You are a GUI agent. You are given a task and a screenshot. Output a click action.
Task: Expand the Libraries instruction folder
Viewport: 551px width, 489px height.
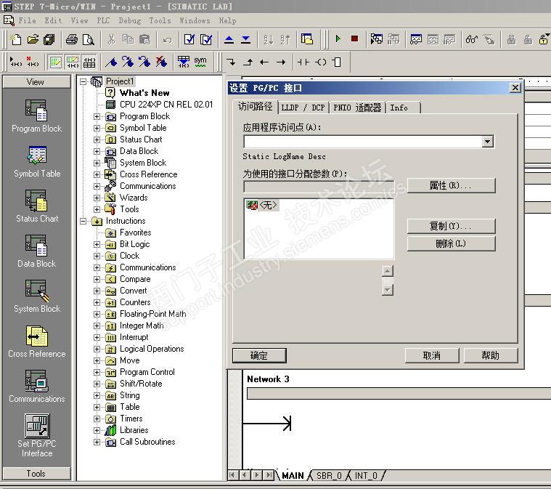coord(97,430)
